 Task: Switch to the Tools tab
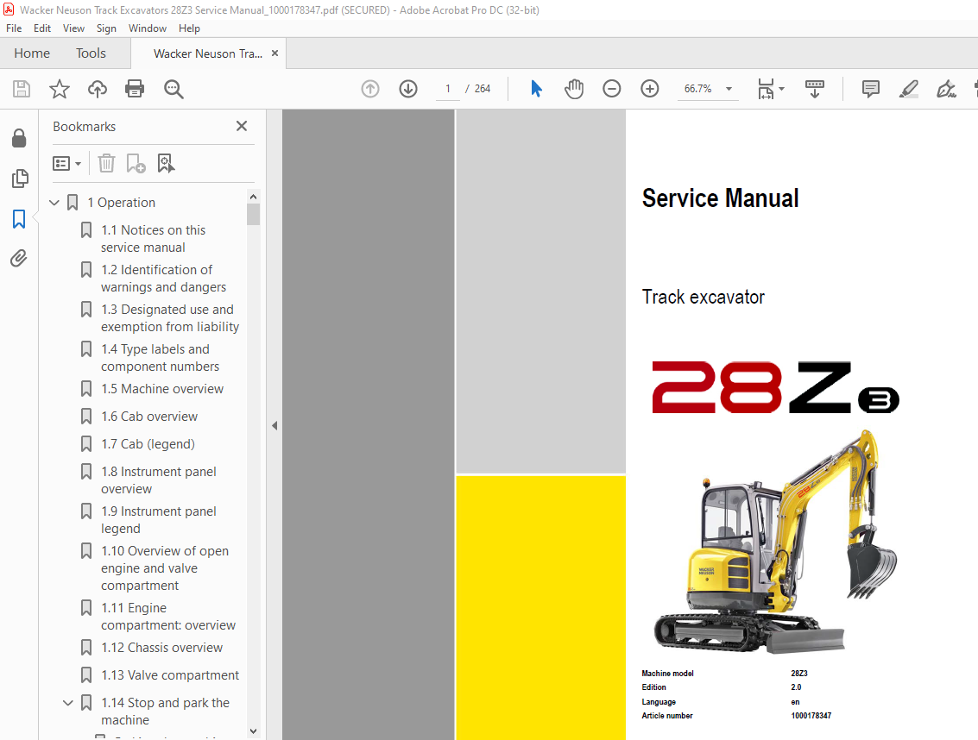click(x=91, y=53)
